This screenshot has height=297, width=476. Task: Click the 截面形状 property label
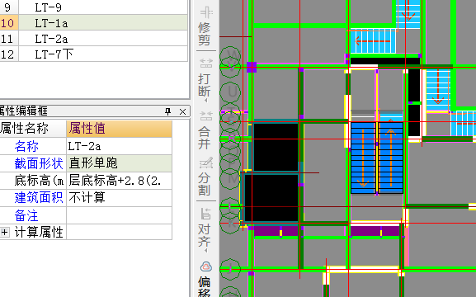point(39,163)
